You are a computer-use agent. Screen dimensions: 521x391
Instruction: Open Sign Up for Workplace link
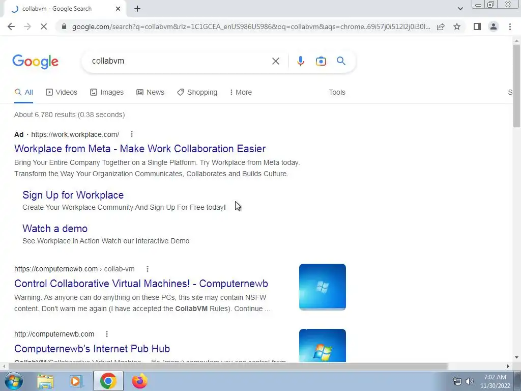73,195
